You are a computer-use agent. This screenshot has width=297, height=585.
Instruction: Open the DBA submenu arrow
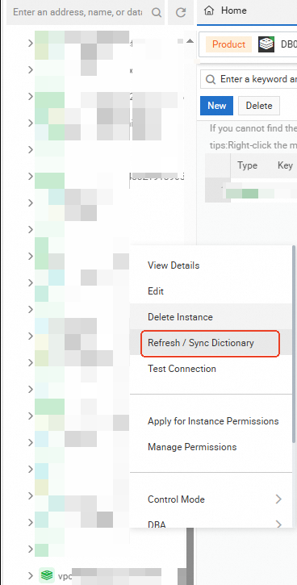tap(278, 524)
